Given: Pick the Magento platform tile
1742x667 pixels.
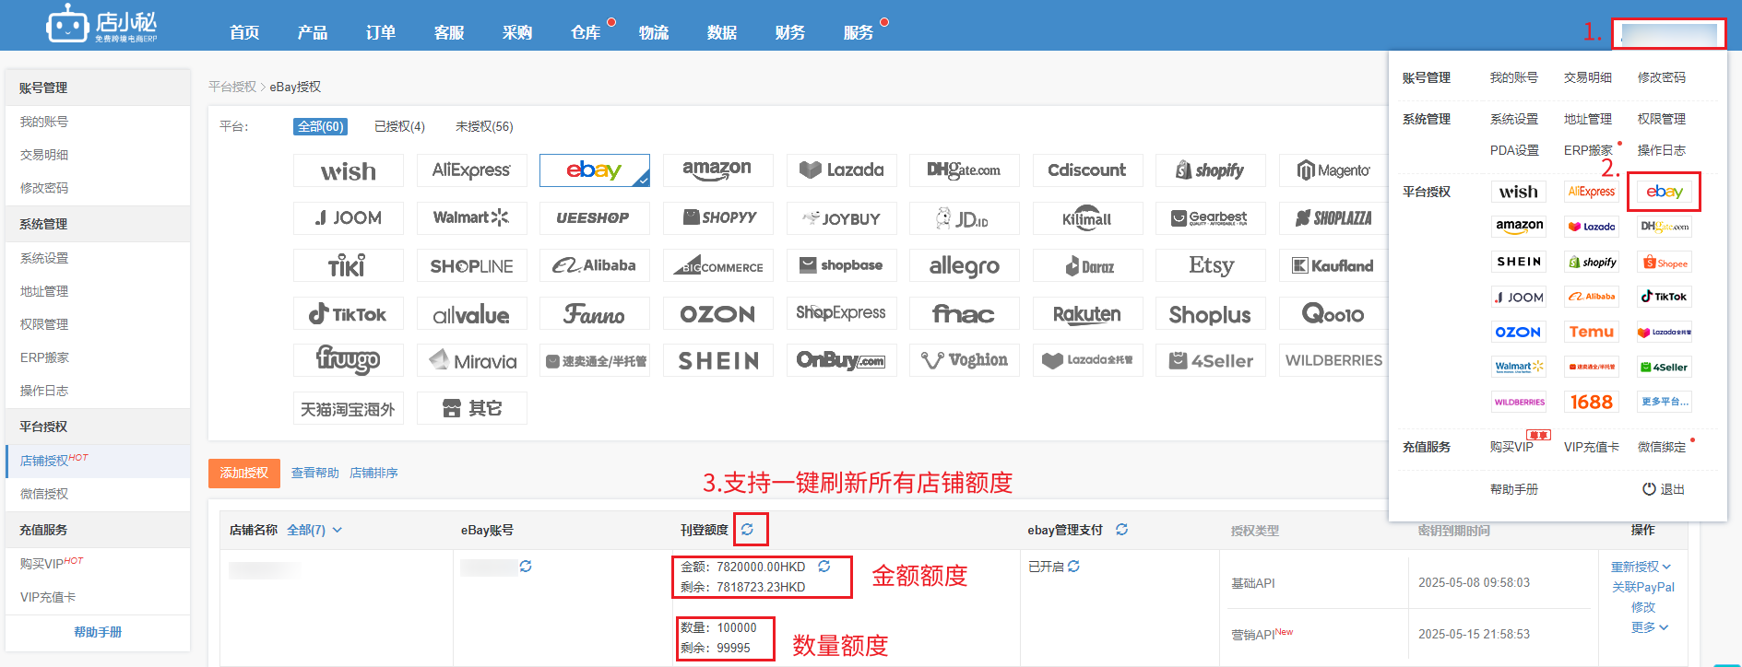Looking at the screenshot, I should tap(1333, 170).
